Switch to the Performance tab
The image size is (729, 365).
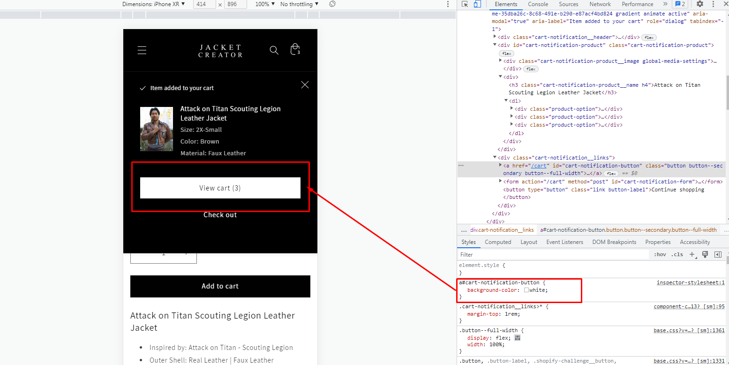pyautogui.click(x=638, y=4)
